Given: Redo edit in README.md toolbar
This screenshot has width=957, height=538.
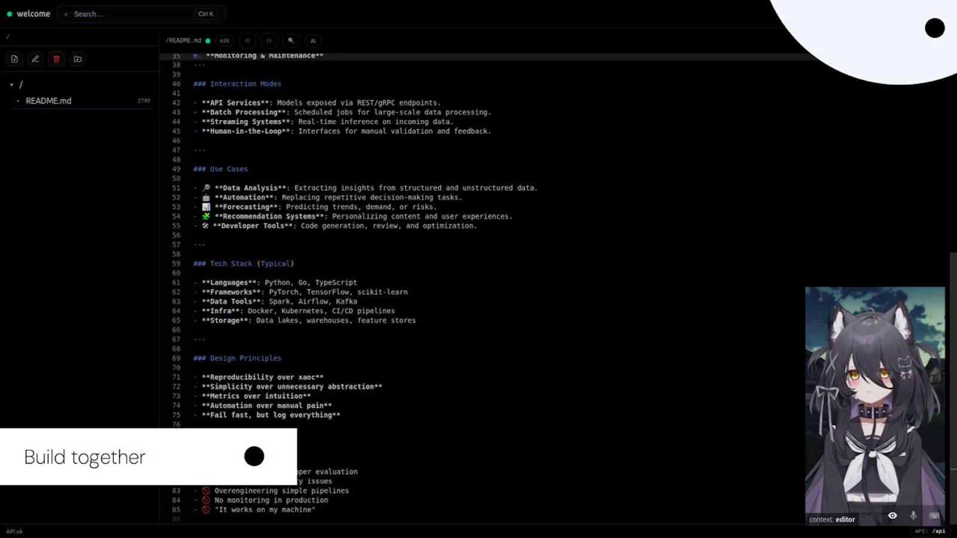Looking at the screenshot, I should (269, 41).
